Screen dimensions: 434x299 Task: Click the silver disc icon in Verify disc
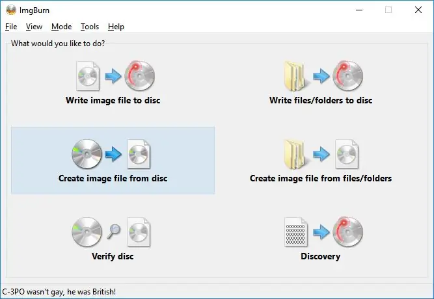tap(87, 232)
